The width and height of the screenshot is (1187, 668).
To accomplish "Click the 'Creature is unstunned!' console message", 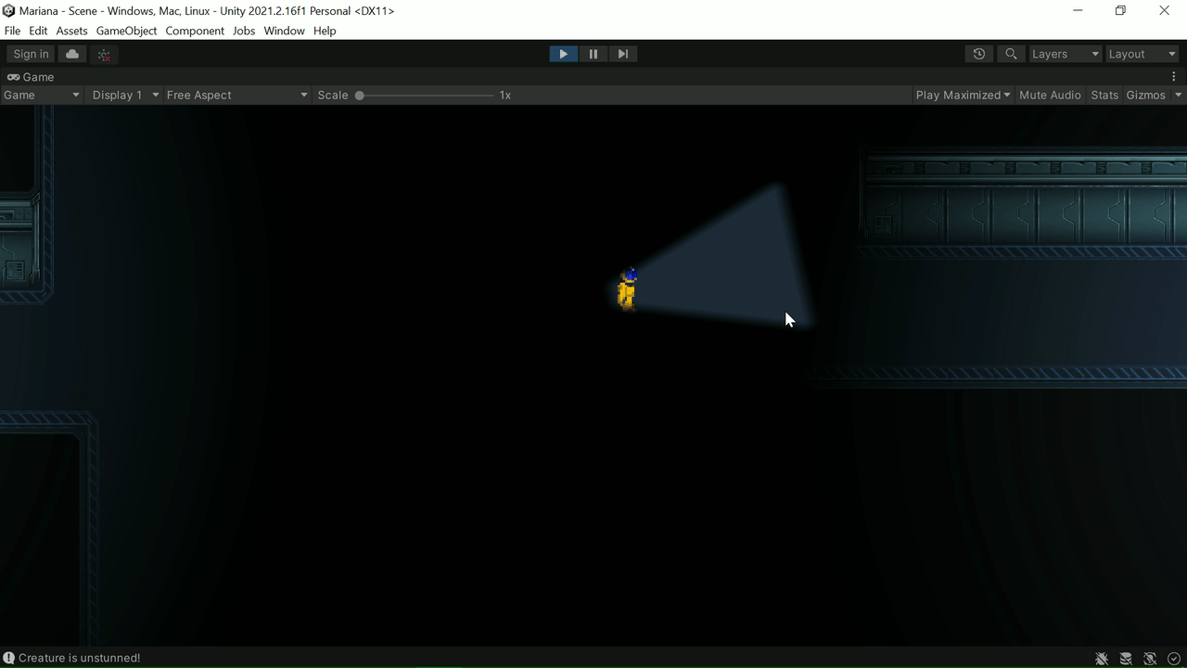I will pyautogui.click(x=80, y=658).
